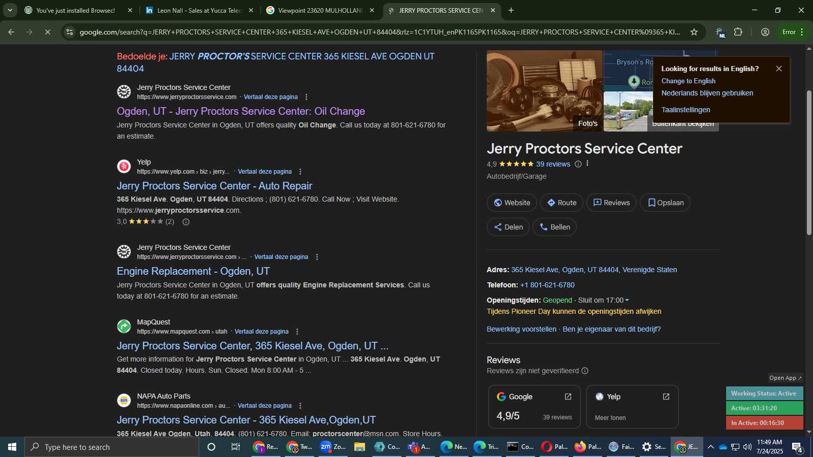
Task: Open more options for Engine Replacement result
Action: click(317, 257)
